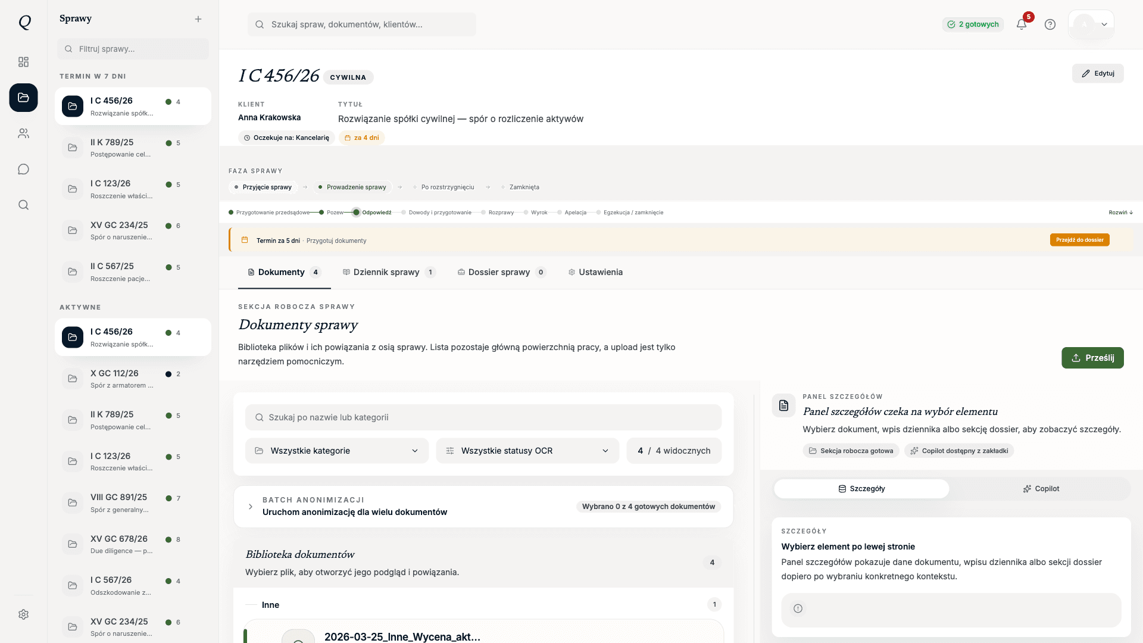This screenshot has width=1143, height=643.
Task: Open the clients (people) icon in sidebar
Action: pyautogui.click(x=23, y=133)
